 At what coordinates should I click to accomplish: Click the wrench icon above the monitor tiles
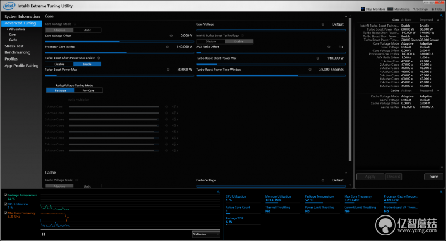coord(441,192)
